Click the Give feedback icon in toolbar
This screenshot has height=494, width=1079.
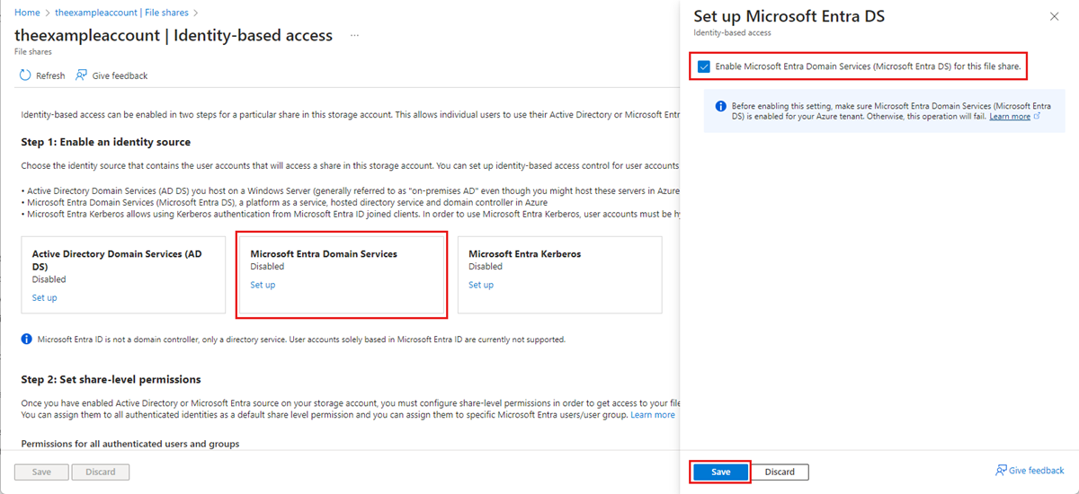82,75
